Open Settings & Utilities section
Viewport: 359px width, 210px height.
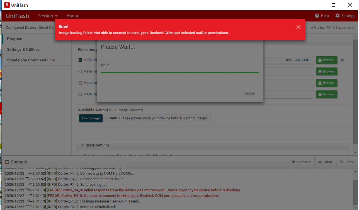point(37,49)
